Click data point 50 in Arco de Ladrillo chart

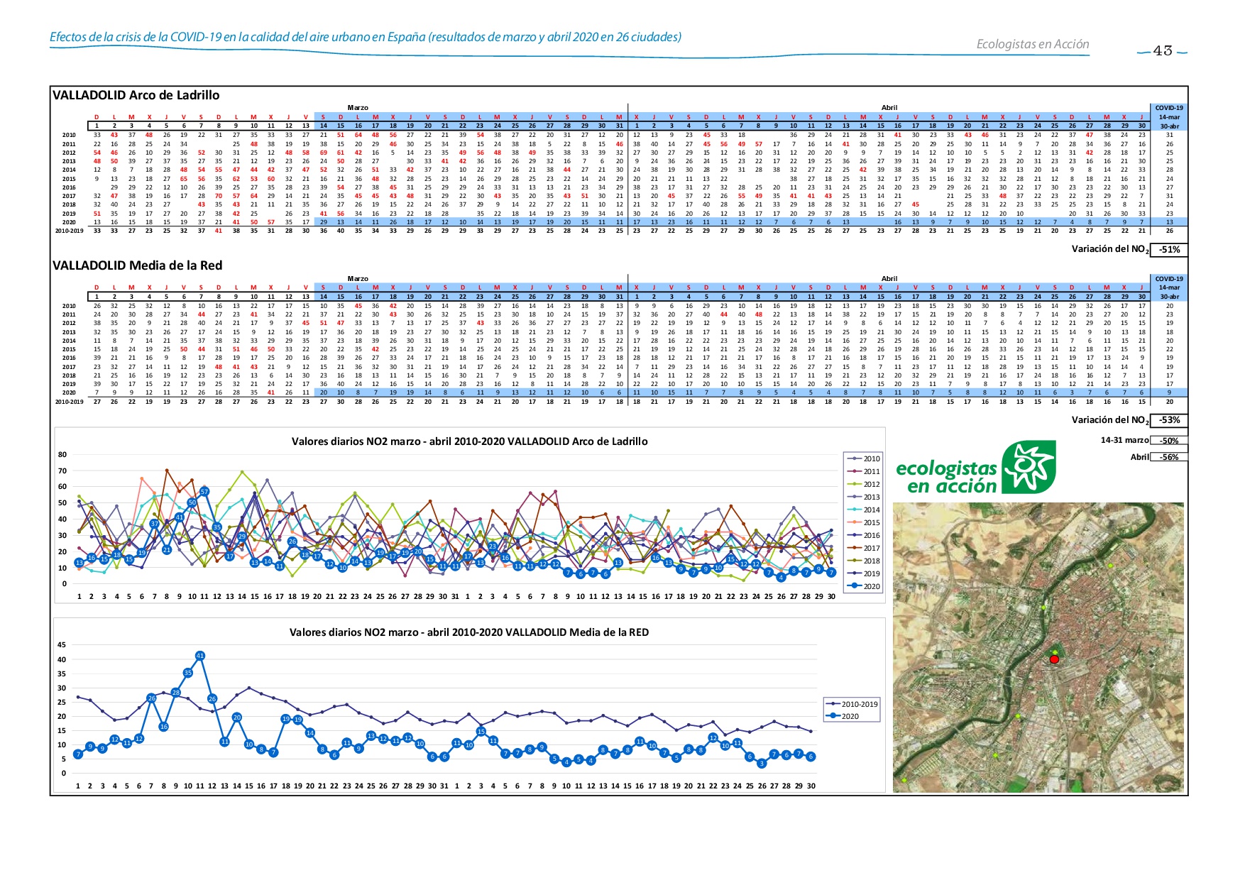(x=192, y=502)
